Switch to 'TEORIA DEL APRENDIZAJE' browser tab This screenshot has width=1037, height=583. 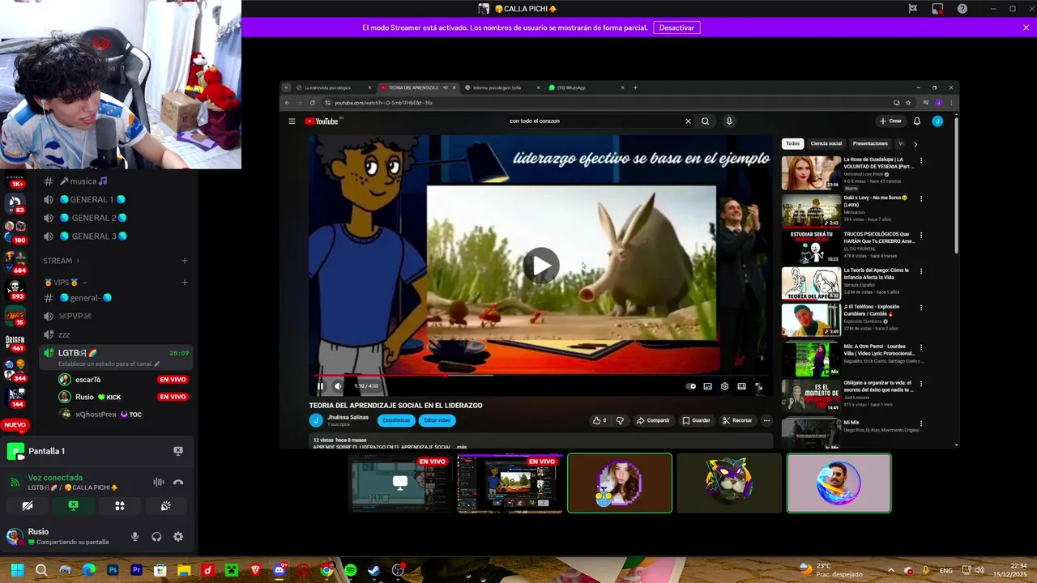(413, 87)
